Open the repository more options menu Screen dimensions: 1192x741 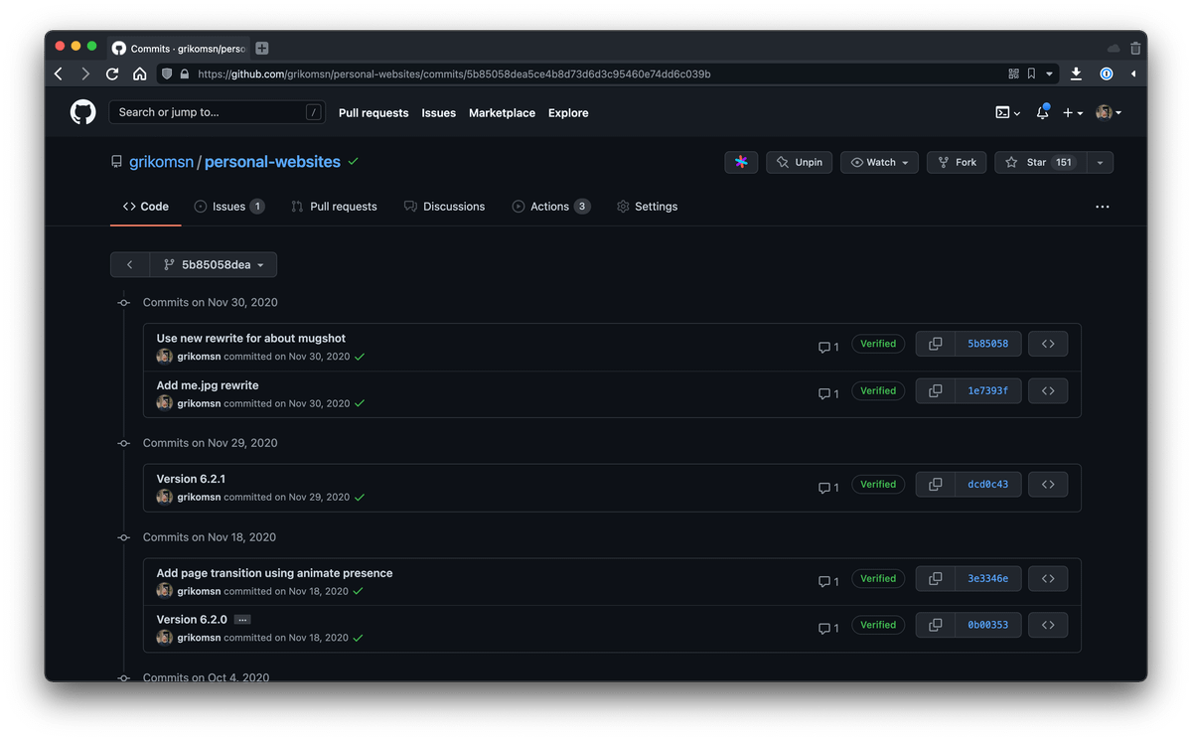pyautogui.click(x=1103, y=207)
